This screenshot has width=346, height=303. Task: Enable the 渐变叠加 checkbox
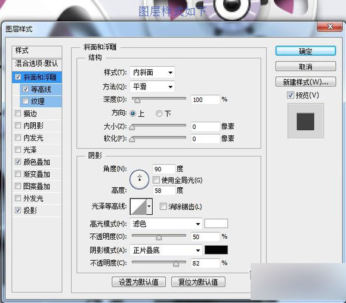pyautogui.click(x=18, y=174)
